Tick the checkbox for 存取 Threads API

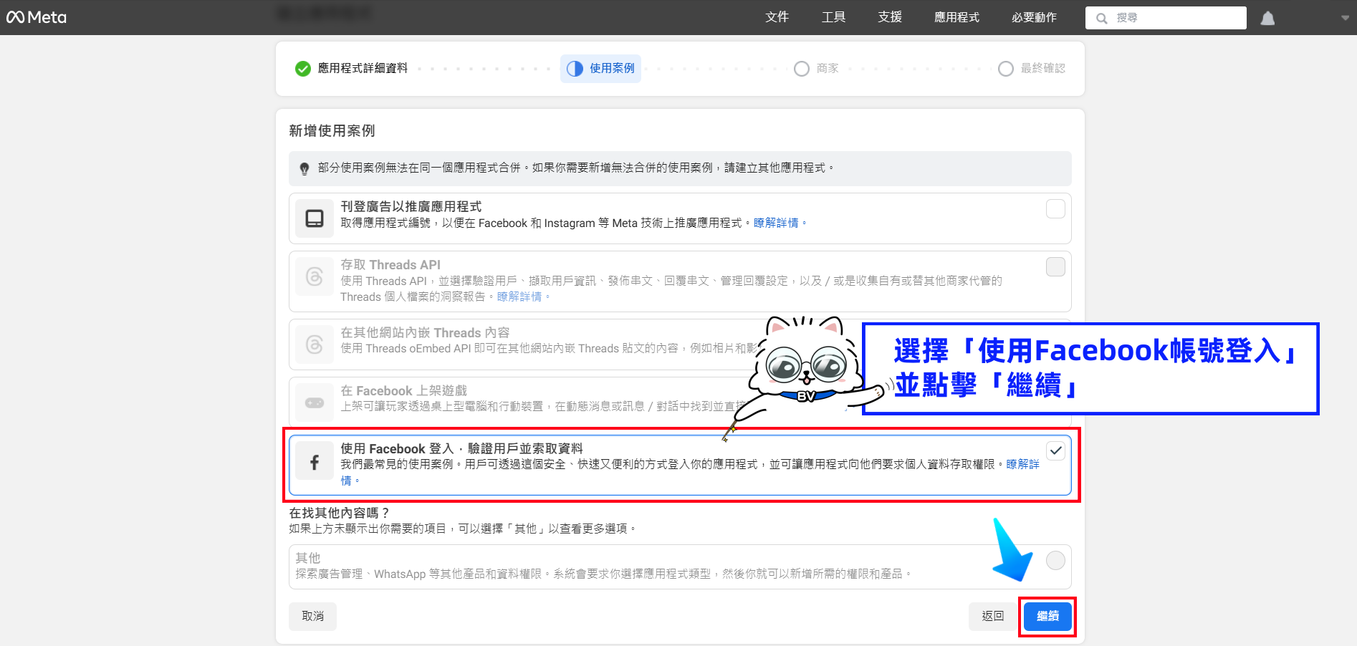pyautogui.click(x=1055, y=266)
